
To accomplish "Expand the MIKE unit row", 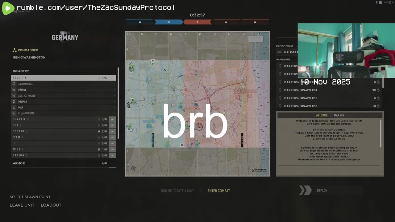I will click(60, 149).
